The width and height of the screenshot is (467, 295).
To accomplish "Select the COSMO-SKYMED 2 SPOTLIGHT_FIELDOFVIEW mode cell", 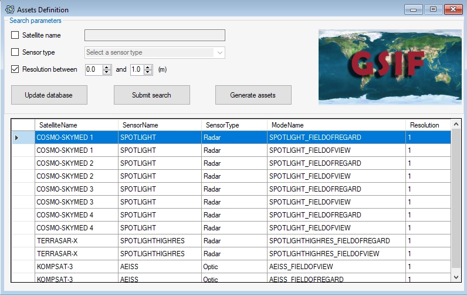I will pyautogui.click(x=337, y=176).
